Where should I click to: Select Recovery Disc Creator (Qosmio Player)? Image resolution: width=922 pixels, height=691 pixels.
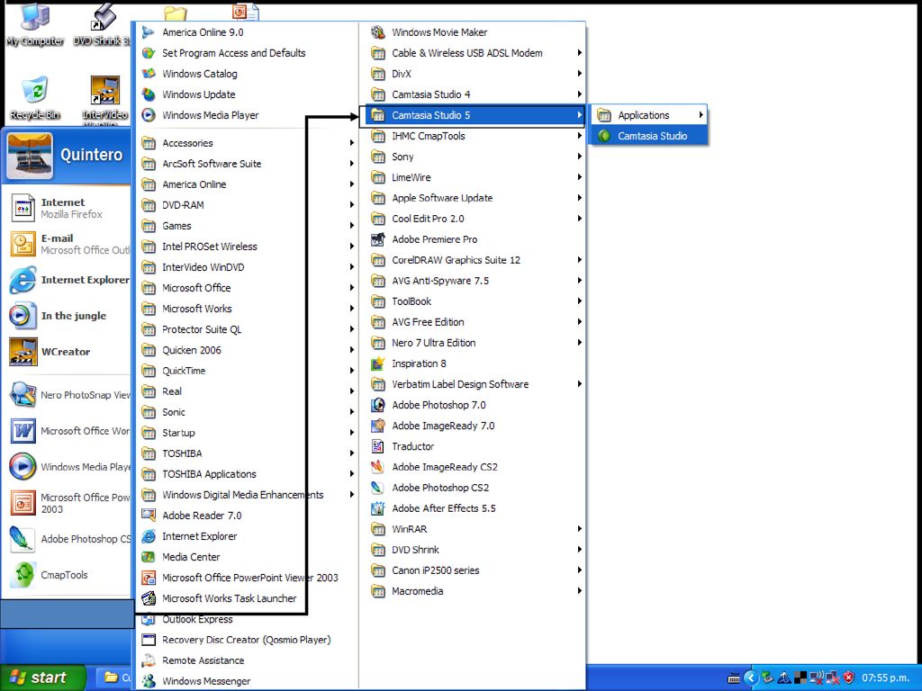pos(248,640)
